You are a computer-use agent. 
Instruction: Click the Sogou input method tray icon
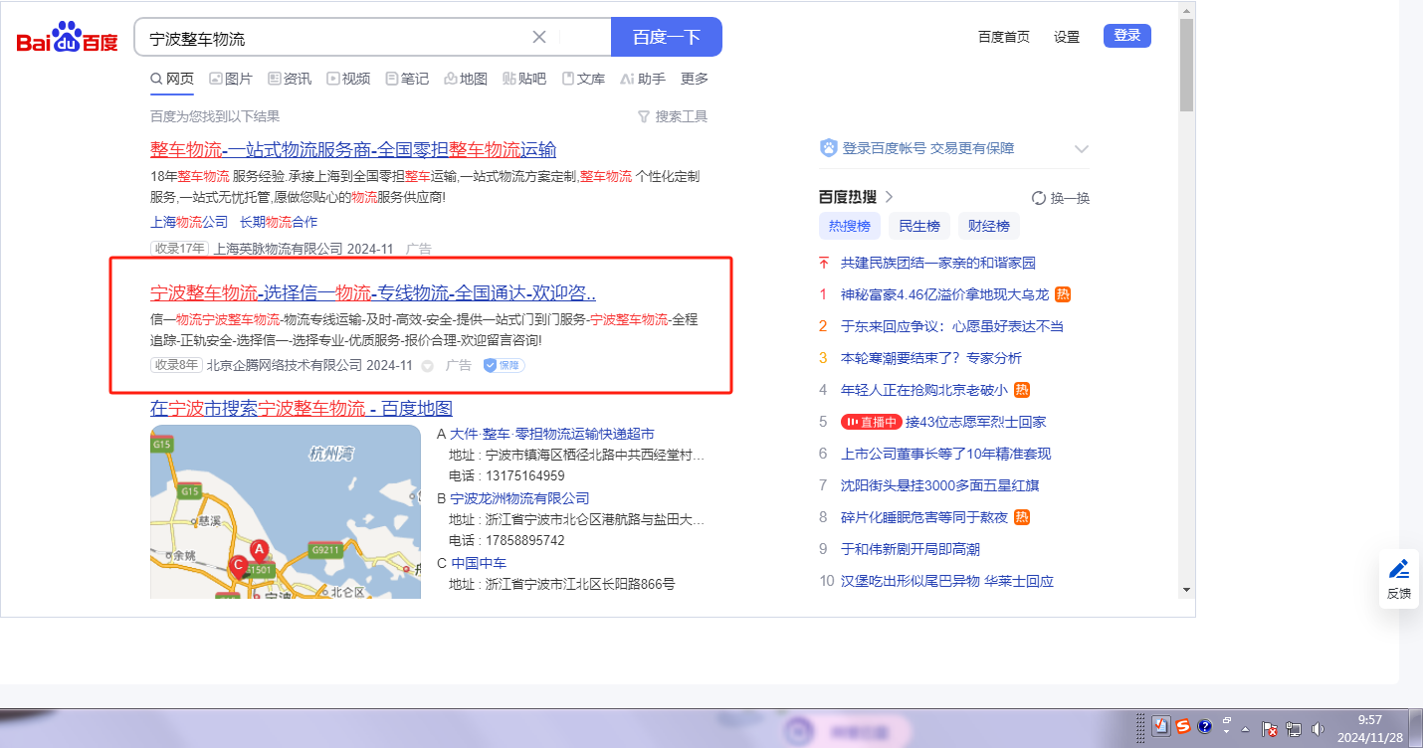pyautogui.click(x=1182, y=727)
